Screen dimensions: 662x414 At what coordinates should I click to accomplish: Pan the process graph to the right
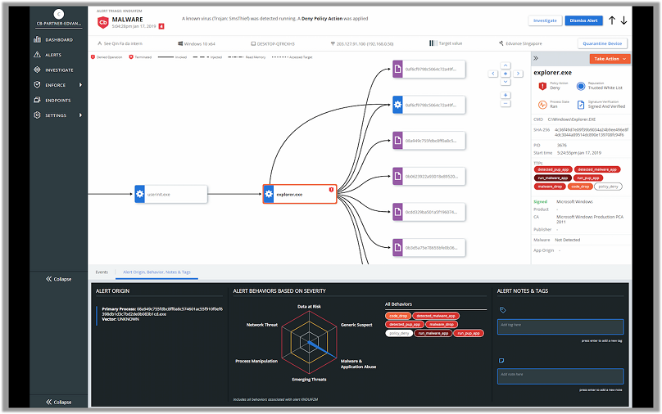pyautogui.click(x=517, y=74)
